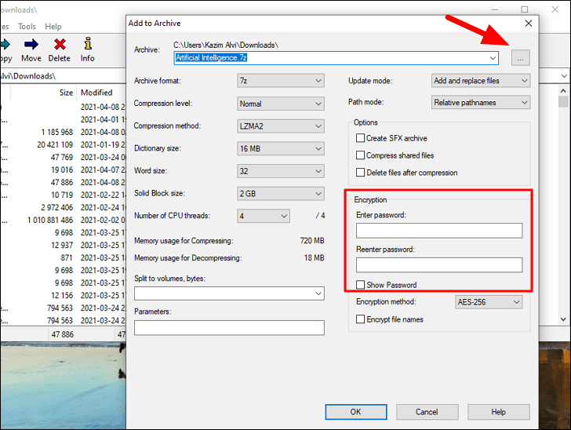Open the Update mode dropdown
This screenshot has width=571, height=430.
click(x=481, y=81)
